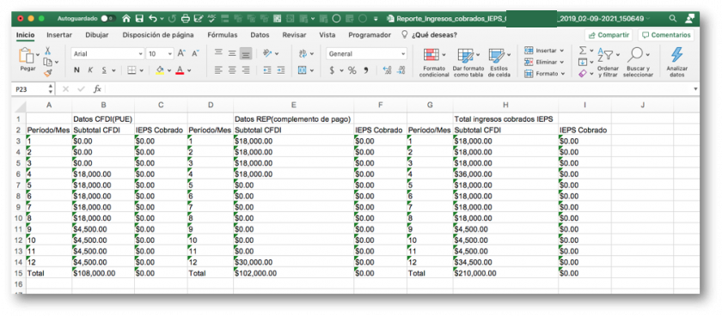Click the merge cells icon

click(303, 70)
